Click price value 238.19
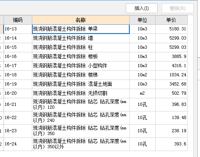 tap(179, 131)
